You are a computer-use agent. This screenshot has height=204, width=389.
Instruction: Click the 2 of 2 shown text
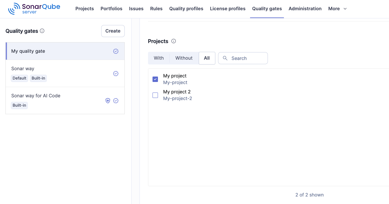point(310,195)
